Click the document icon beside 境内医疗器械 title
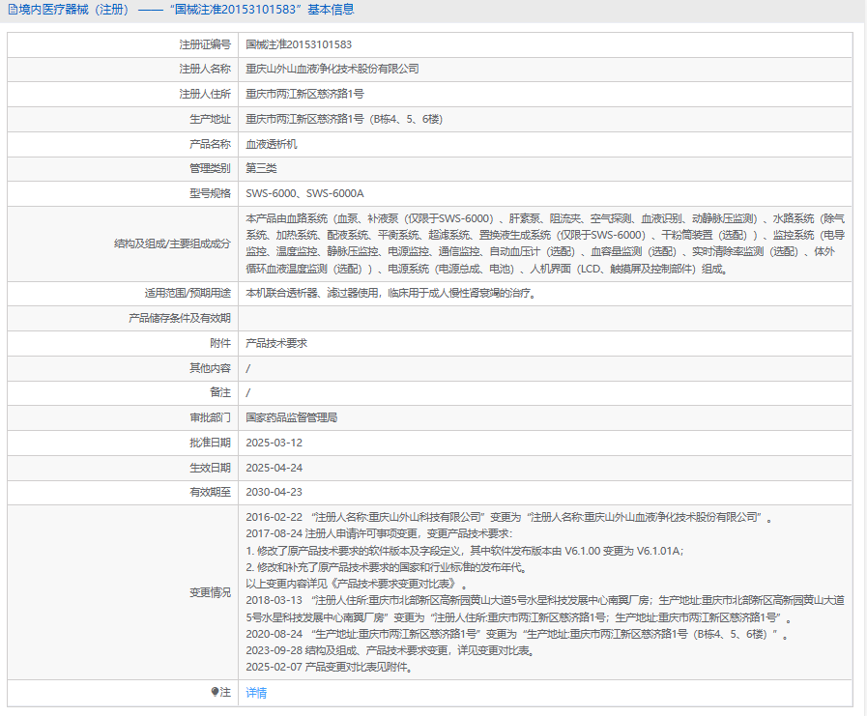 13,10
